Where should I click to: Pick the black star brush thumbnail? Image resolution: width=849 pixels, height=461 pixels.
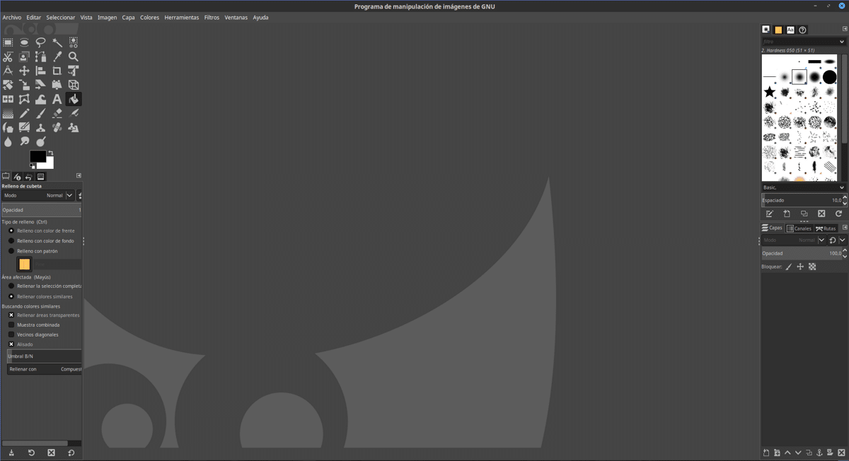pos(770,92)
